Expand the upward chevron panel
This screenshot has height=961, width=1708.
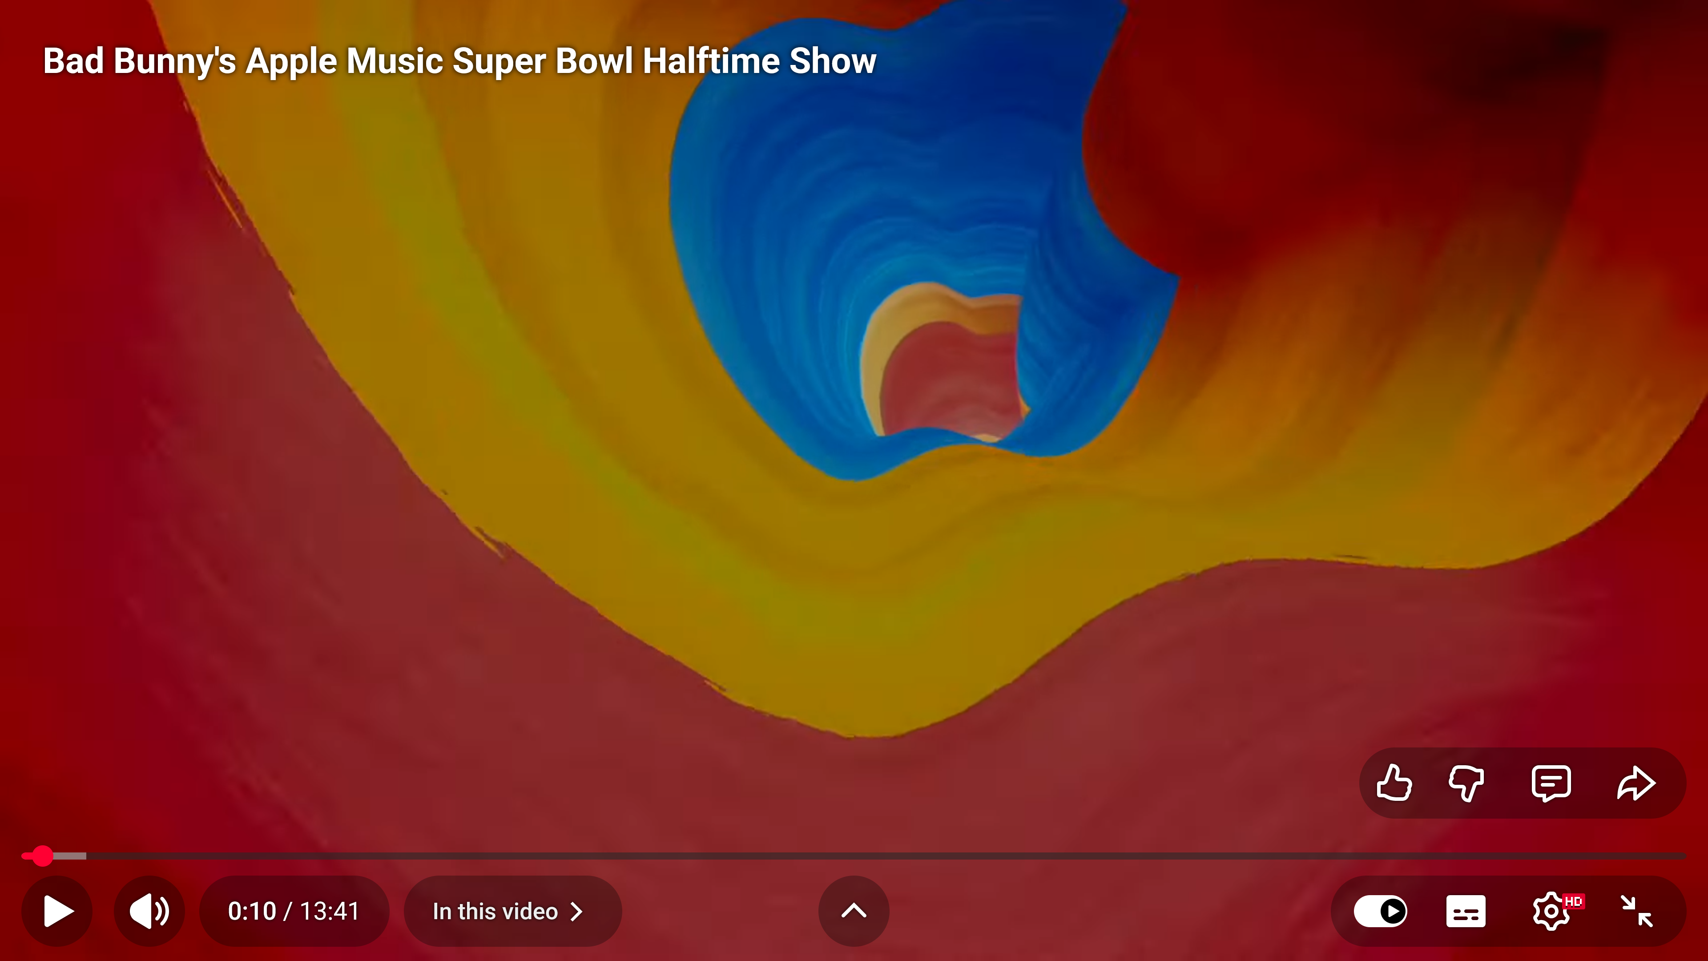tap(854, 911)
